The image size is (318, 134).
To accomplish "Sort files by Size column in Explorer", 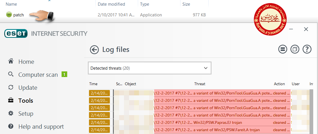I will coord(186,4).
